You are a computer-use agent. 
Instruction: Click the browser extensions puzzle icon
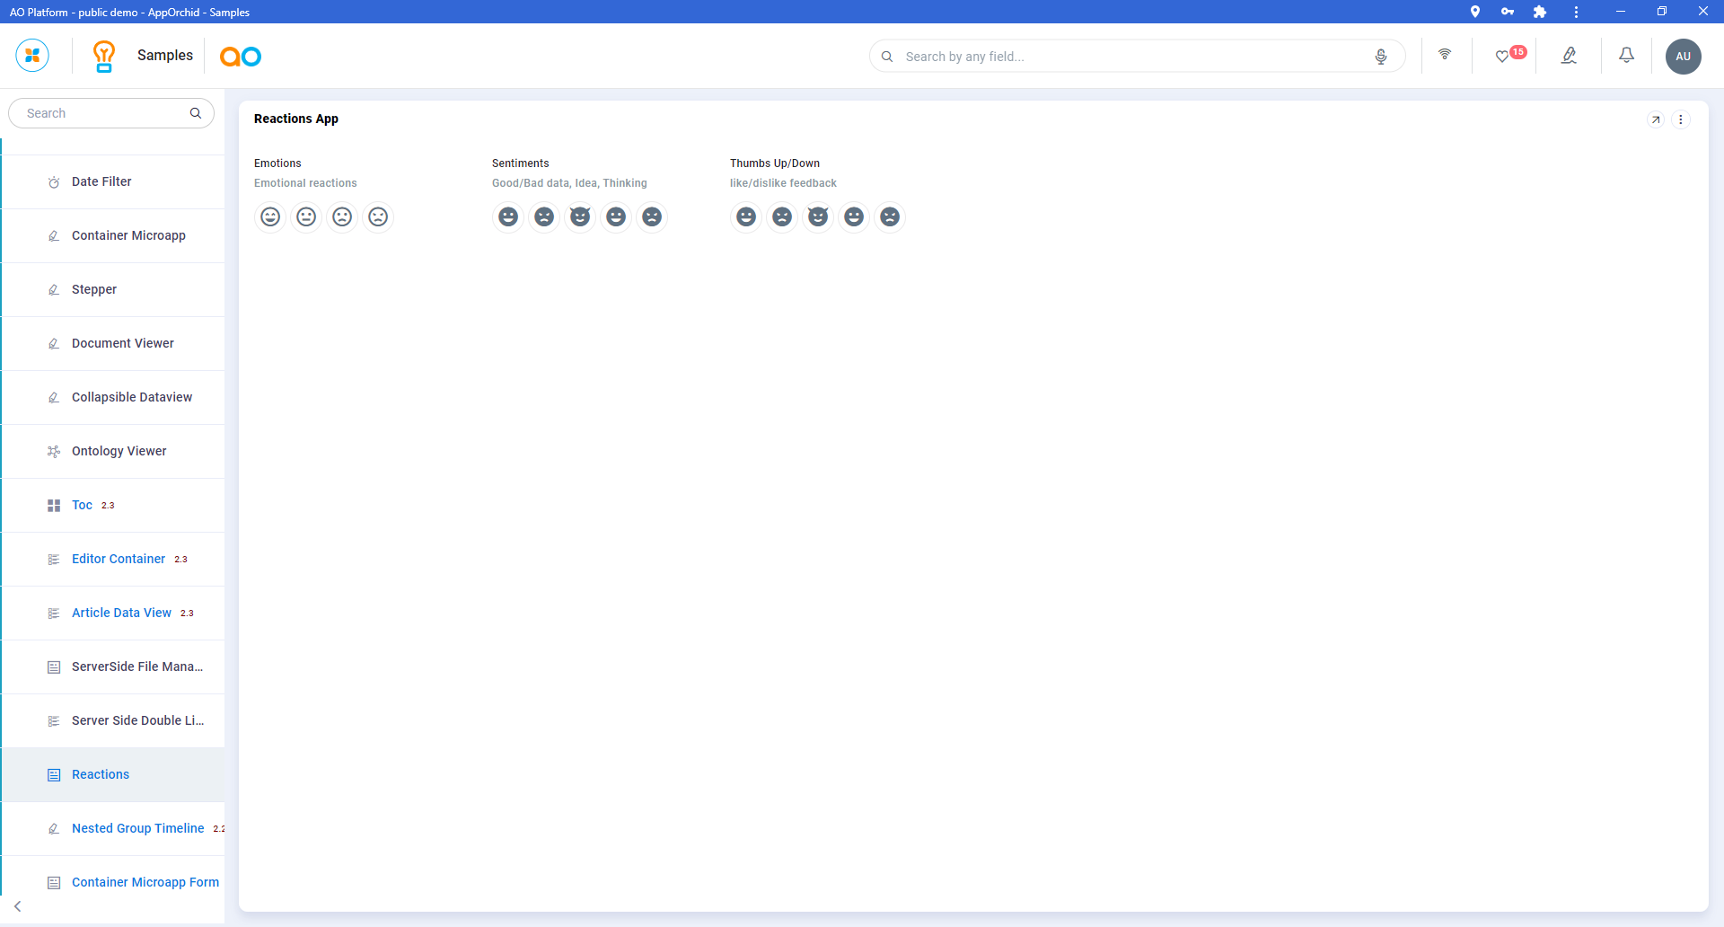tap(1540, 12)
